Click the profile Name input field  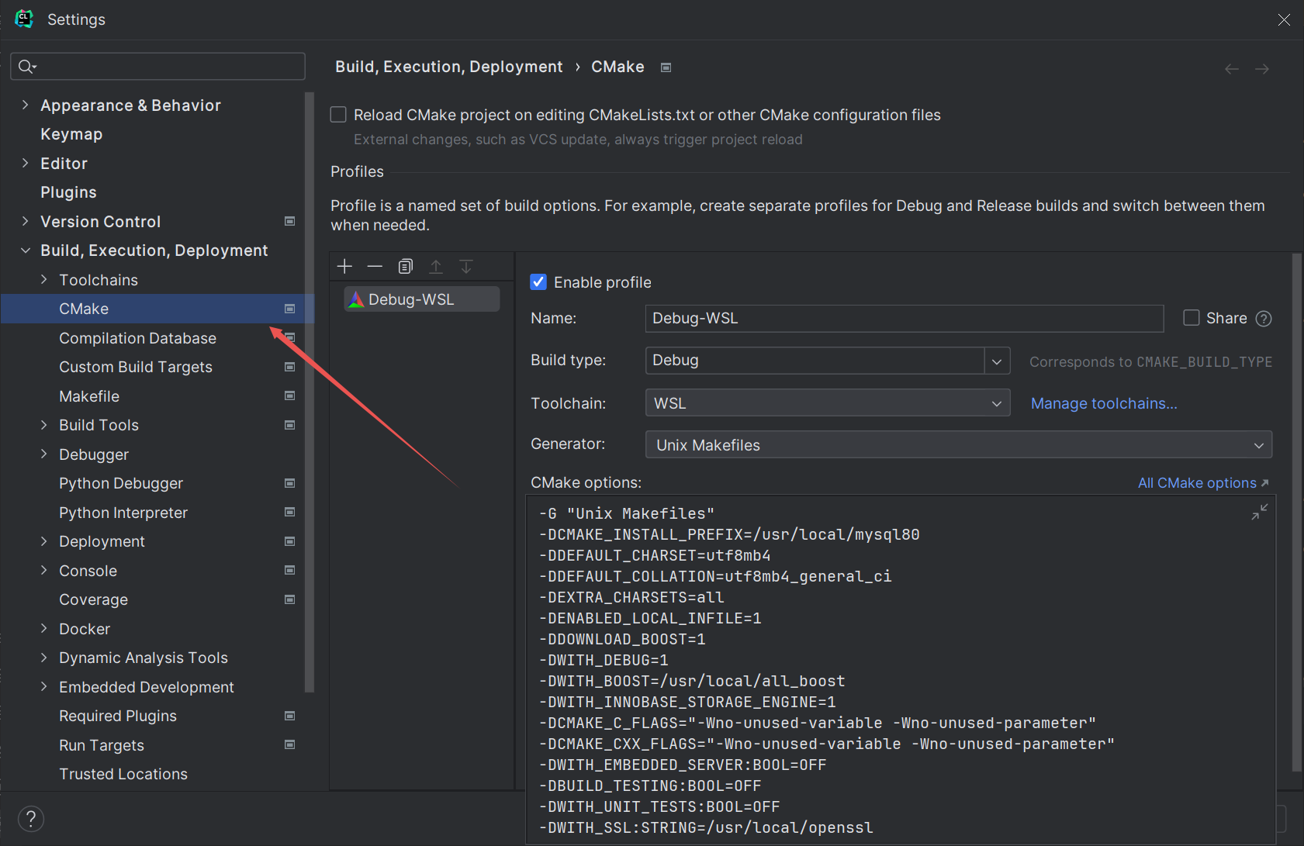[x=904, y=319]
